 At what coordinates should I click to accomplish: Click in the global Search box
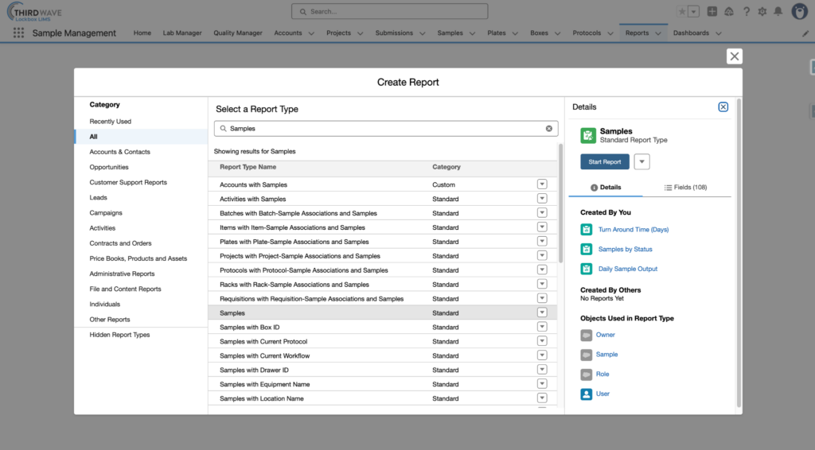[390, 11]
